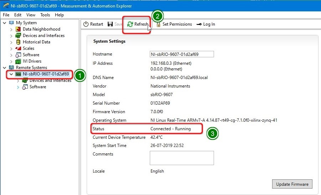
Task: Expand the Data Neighborhood node
Action: 11,30
